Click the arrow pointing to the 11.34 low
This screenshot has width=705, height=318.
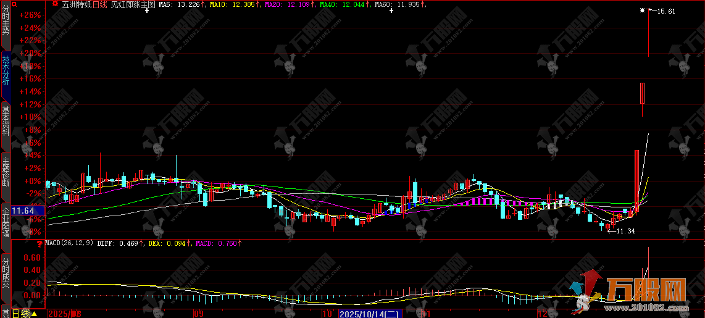tap(612, 231)
